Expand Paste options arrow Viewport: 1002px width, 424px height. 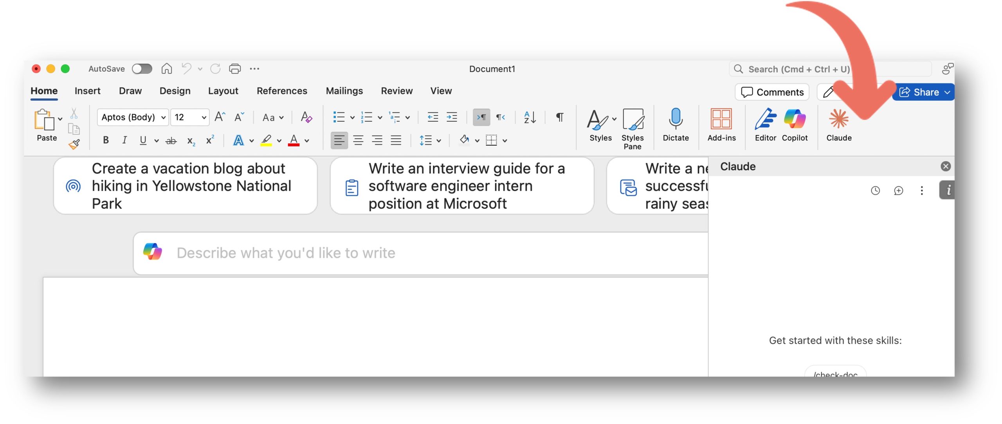pos(60,119)
